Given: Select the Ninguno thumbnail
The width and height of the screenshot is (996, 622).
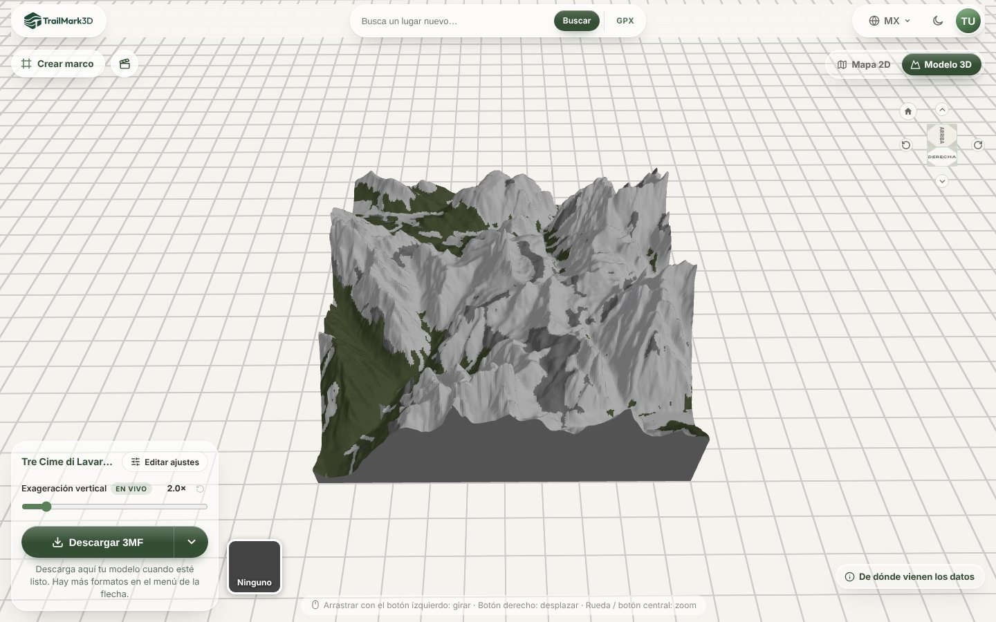Looking at the screenshot, I should (x=255, y=567).
